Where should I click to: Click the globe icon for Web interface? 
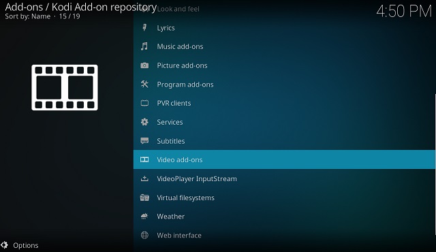[x=144, y=236]
